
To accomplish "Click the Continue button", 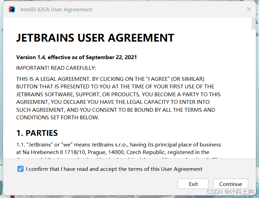I will (x=231, y=184).
